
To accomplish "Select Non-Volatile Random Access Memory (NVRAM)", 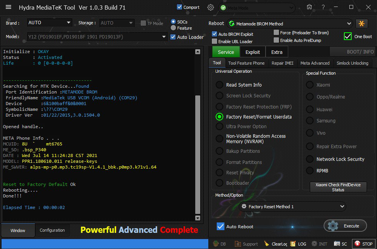I will click(219, 139).
